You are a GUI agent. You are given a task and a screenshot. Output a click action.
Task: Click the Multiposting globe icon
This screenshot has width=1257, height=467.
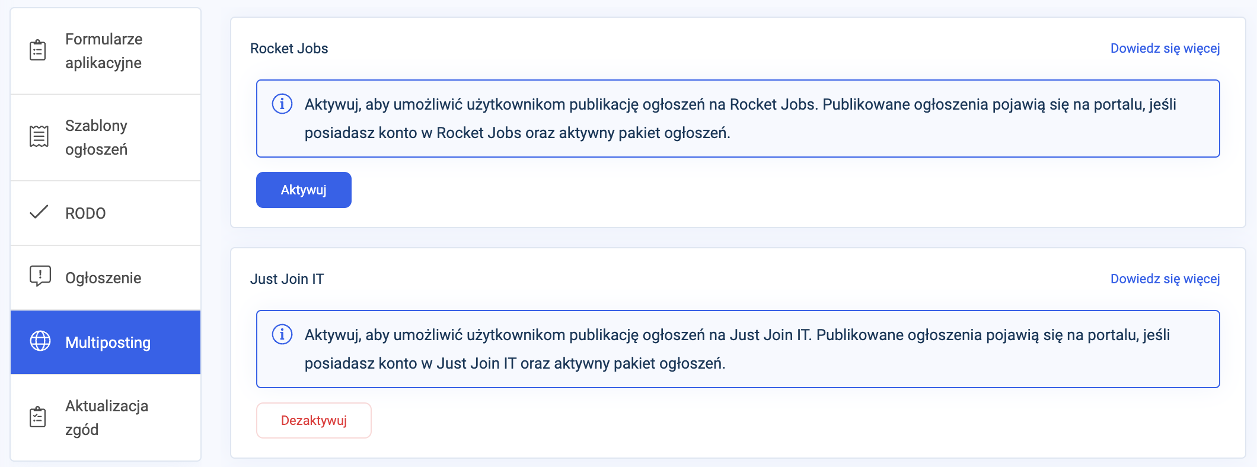pyautogui.click(x=40, y=341)
